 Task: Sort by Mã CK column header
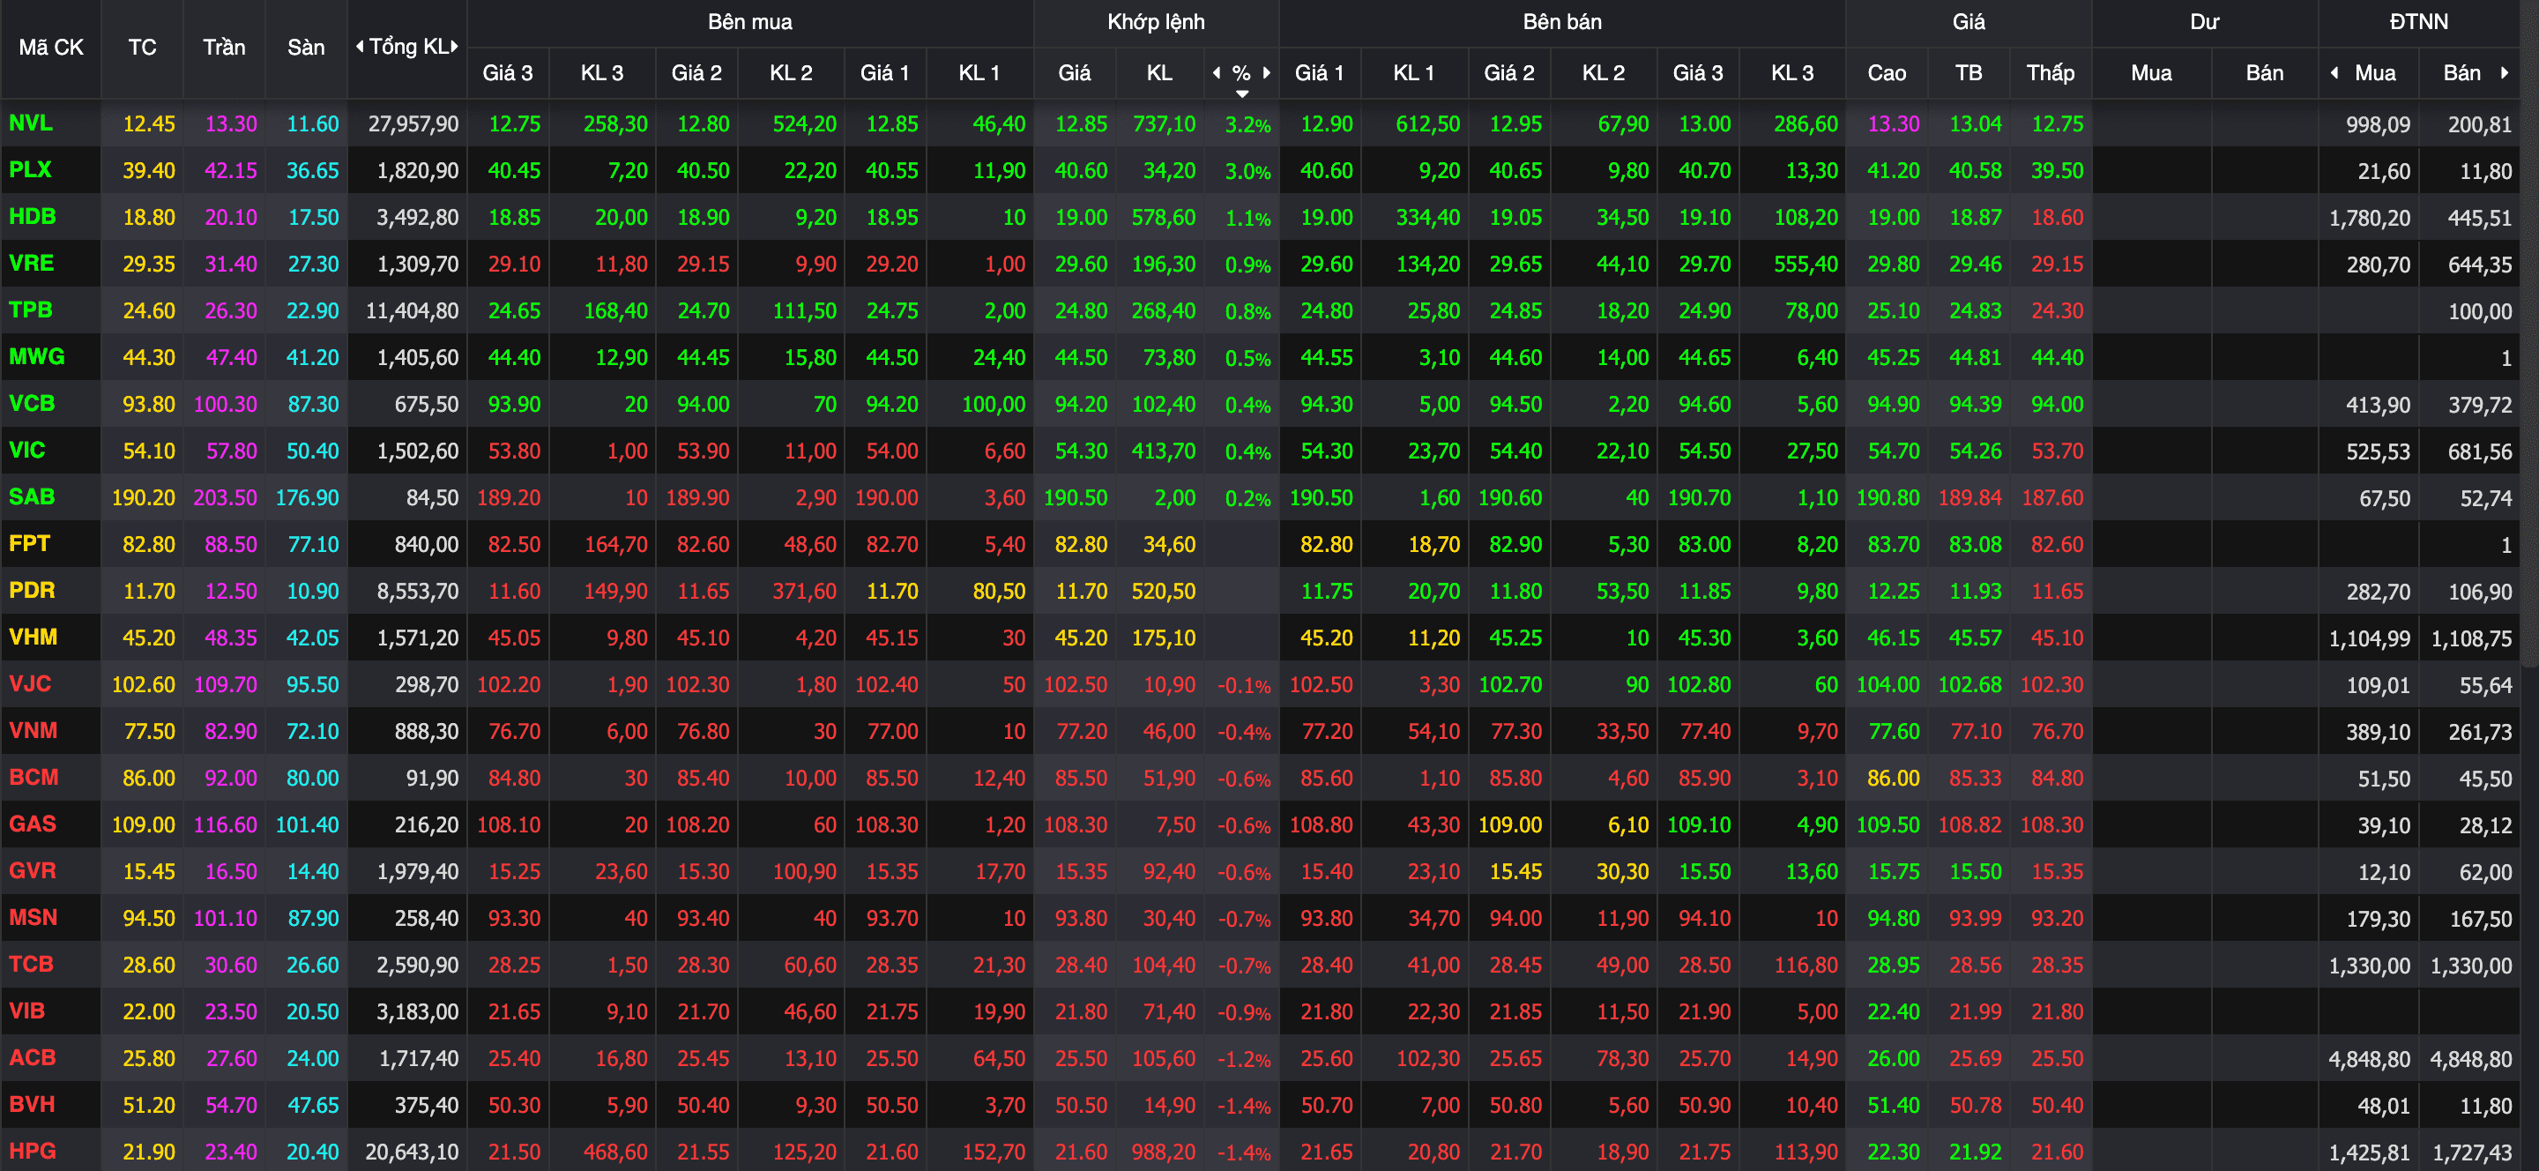pyautogui.click(x=51, y=48)
